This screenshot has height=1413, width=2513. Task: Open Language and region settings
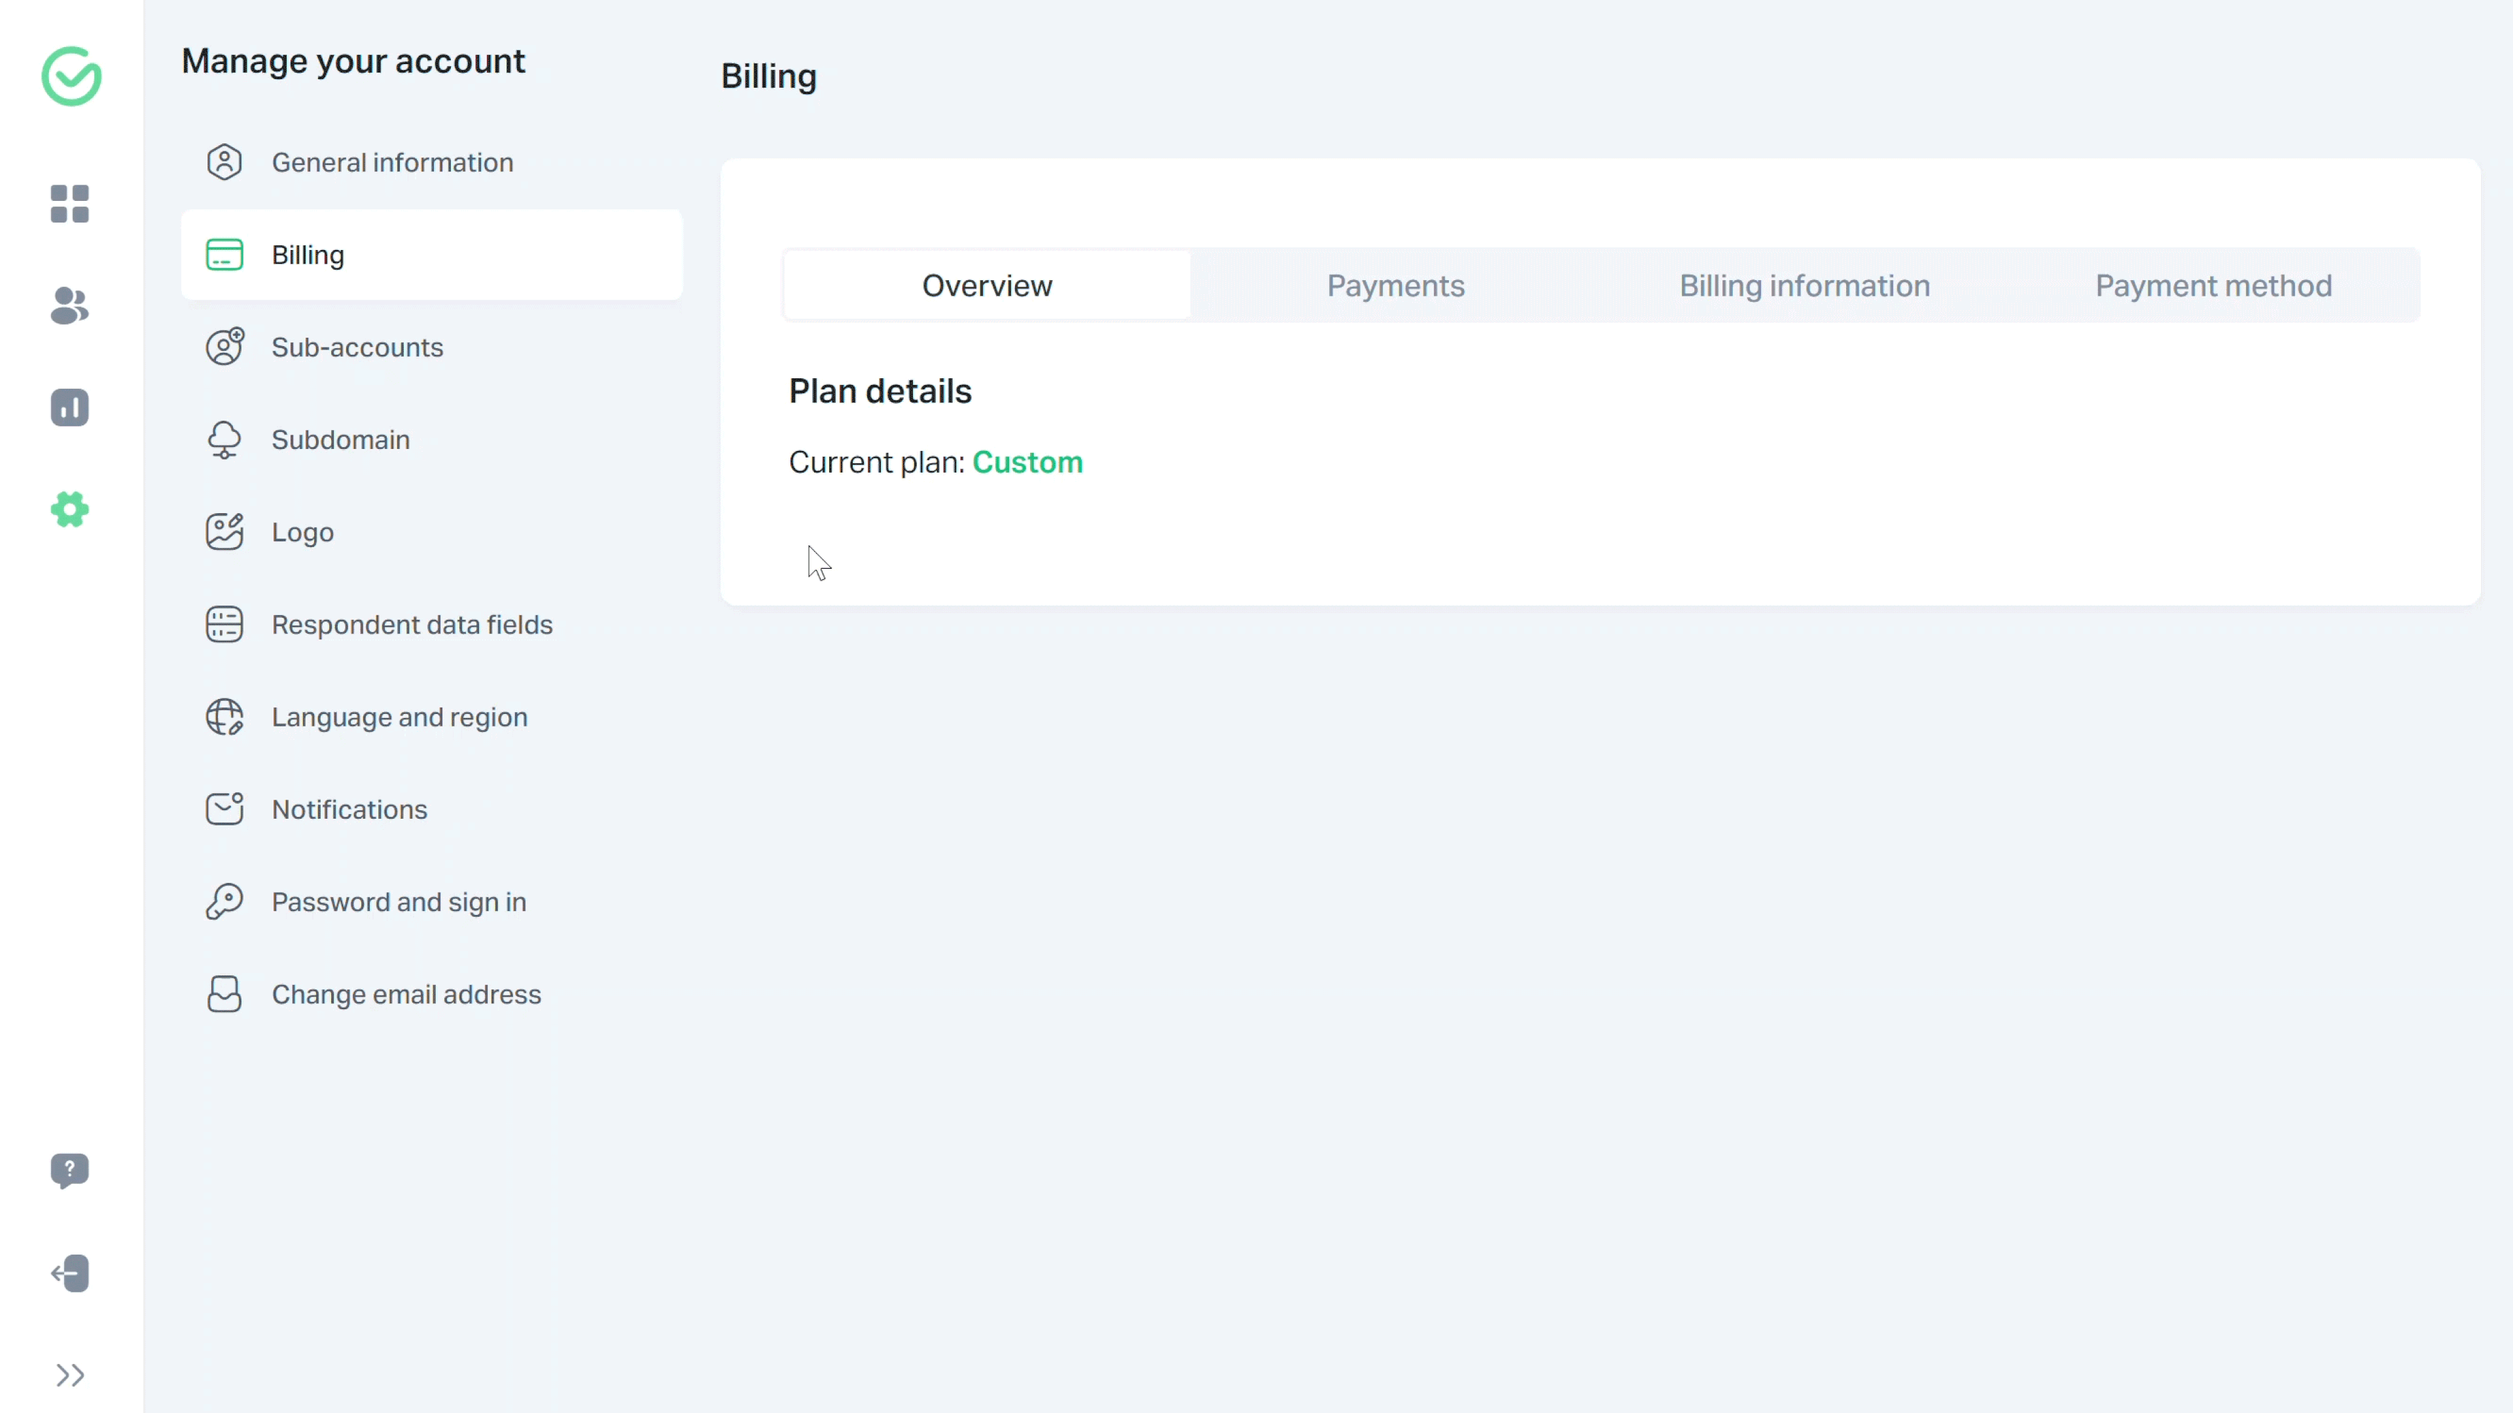coord(399,717)
